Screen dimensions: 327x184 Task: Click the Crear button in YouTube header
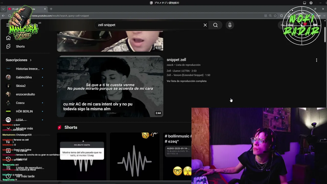click(287, 25)
